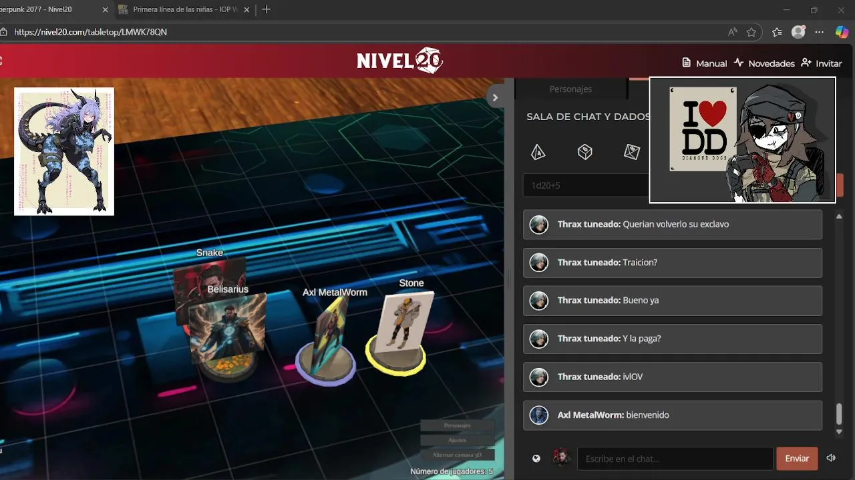Open the Manual link
The image size is (855, 480).
pyautogui.click(x=704, y=63)
